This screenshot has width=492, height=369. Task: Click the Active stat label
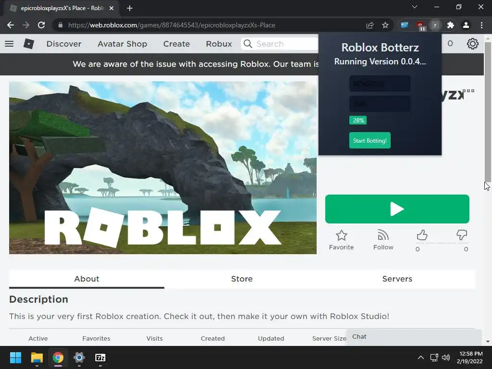tap(38, 339)
